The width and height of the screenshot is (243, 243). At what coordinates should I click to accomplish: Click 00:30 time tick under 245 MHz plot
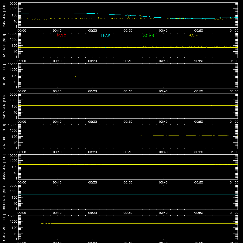[128, 31]
